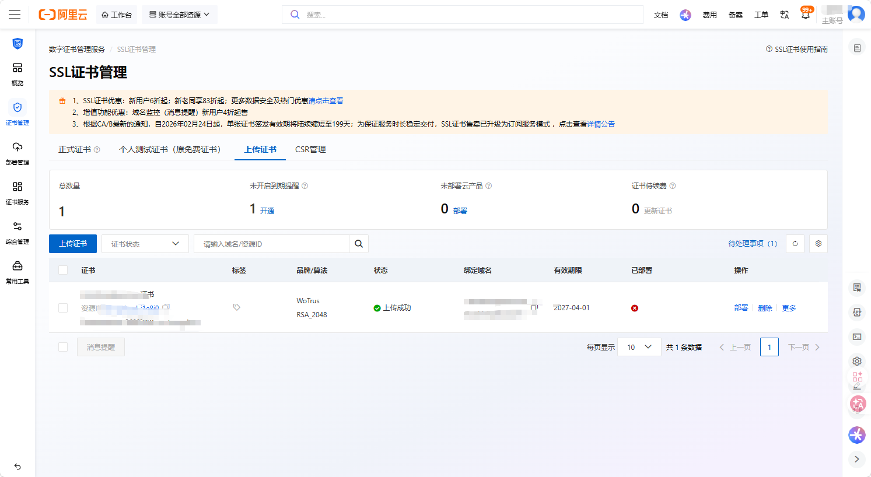The image size is (871, 477).
Task: Refresh the certificate list
Action: pyautogui.click(x=795, y=244)
